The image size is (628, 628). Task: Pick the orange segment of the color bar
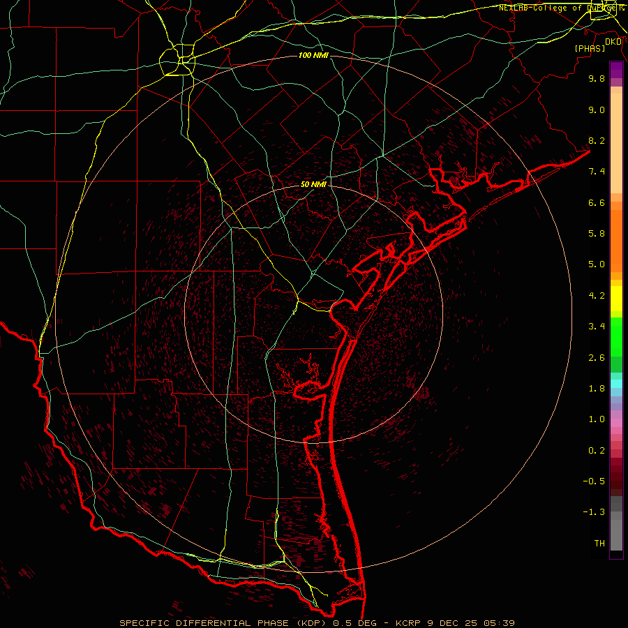(x=616, y=241)
